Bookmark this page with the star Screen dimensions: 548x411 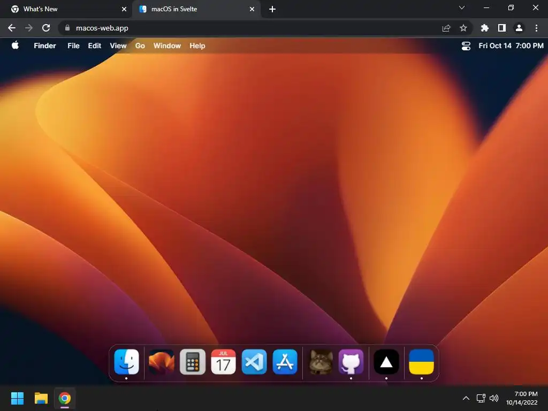point(463,28)
